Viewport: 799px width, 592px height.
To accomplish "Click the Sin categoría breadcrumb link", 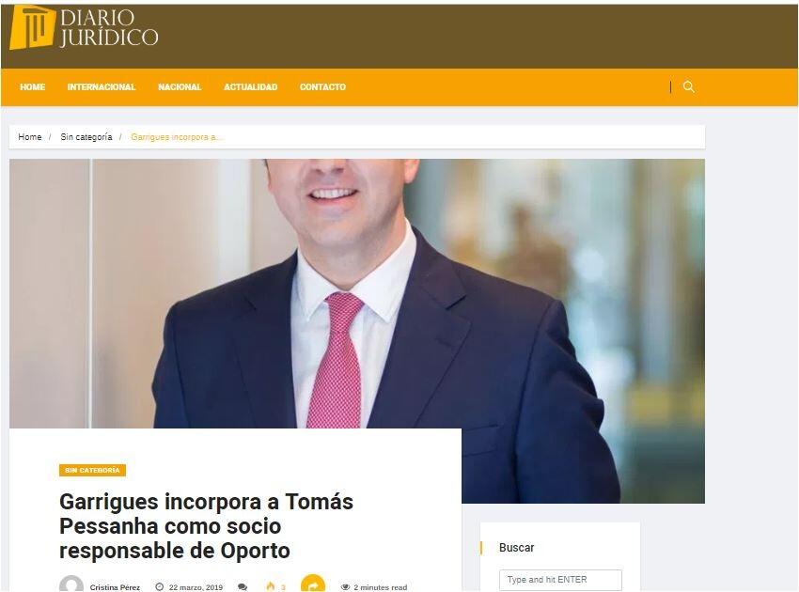I will 86,137.
